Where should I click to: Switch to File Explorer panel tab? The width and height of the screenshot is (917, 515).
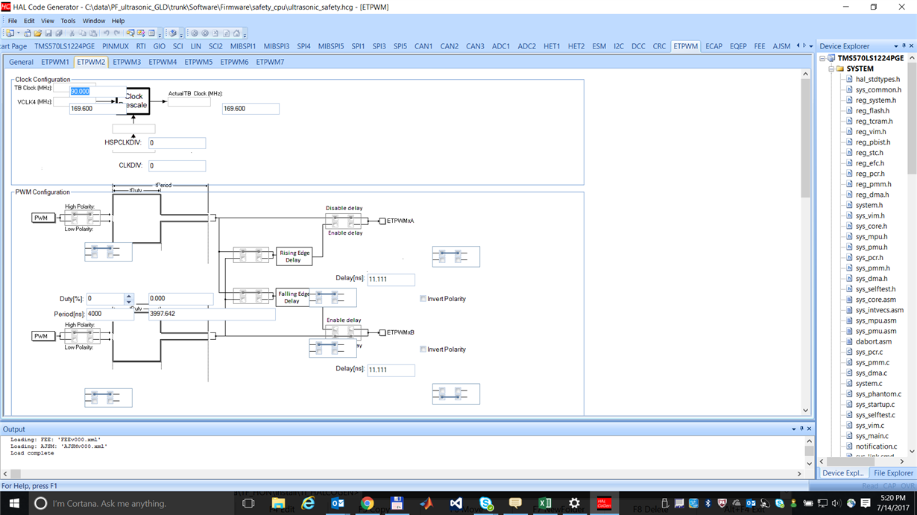pyautogui.click(x=893, y=473)
